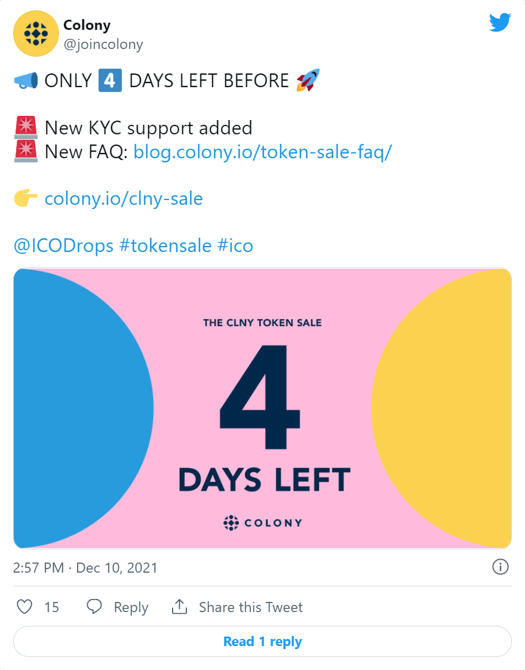Open the 4 Days Left image
Viewport: 525px width, 670px height.
[x=263, y=408]
